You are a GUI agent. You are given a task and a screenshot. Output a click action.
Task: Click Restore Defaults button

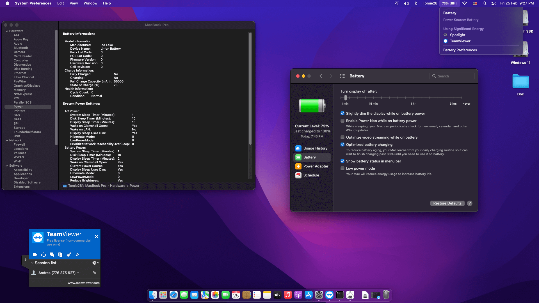coord(447,203)
